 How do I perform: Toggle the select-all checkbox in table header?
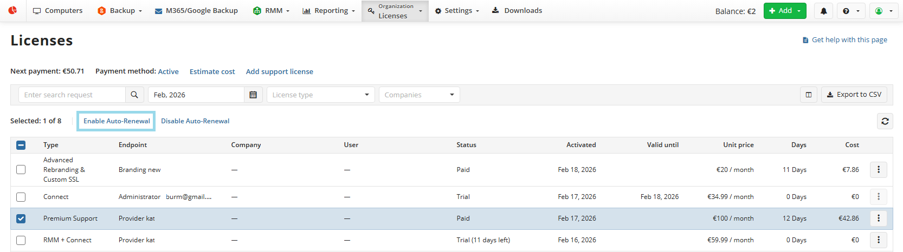[21, 145]
